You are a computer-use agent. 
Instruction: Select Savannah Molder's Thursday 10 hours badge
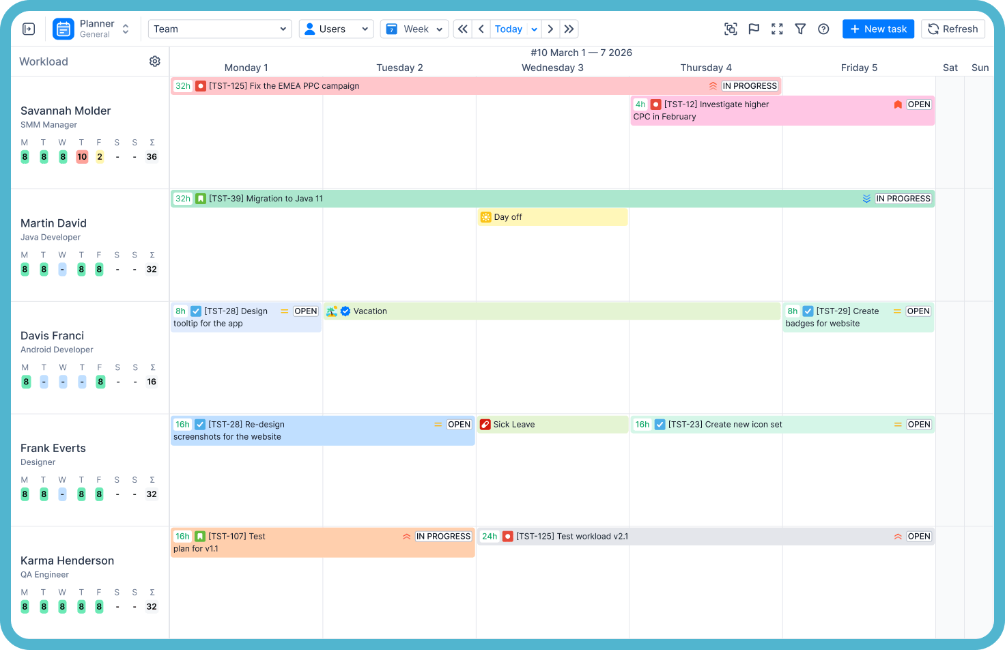82,157
